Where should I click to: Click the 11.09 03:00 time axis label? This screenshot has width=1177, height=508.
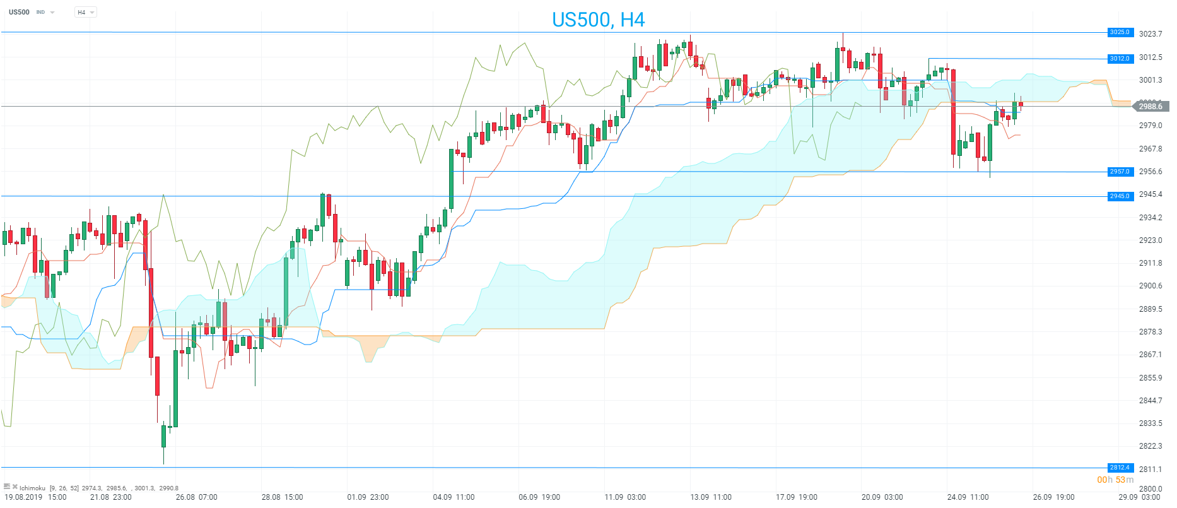[625, 497]
